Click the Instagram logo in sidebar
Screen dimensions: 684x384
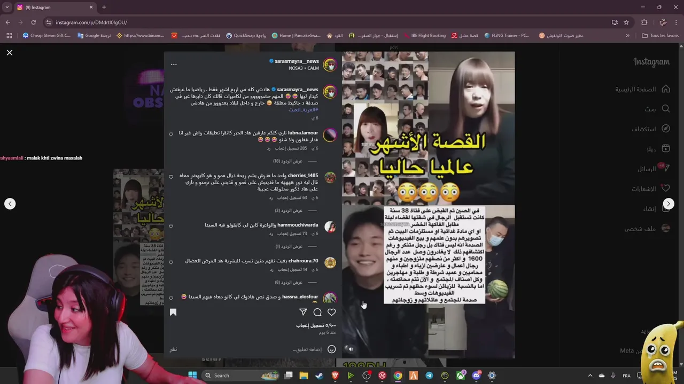coord(651,62)
